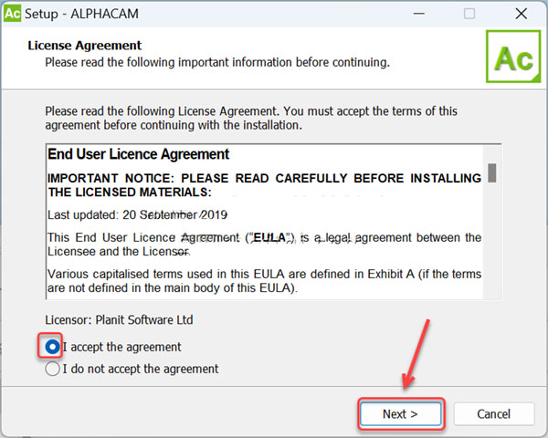Click the Next > button
The width and height of the screenshot is (548, 438).
point(401,414)
